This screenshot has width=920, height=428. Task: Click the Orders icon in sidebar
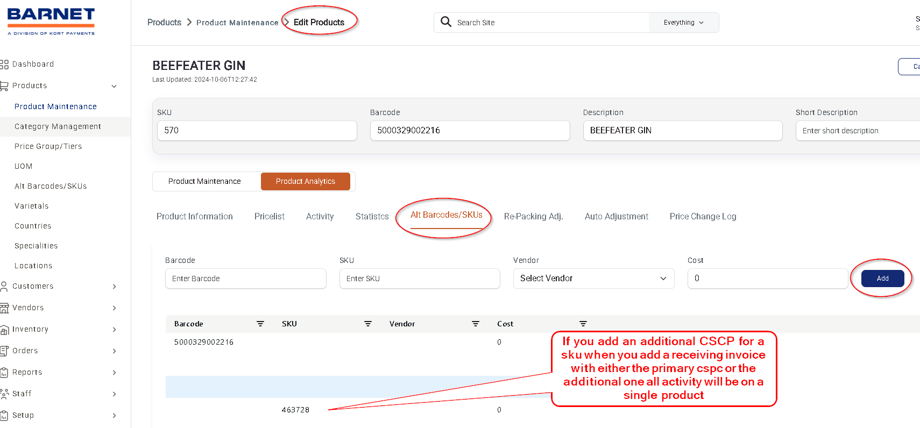pyautogui.click(x=4, y=351)
